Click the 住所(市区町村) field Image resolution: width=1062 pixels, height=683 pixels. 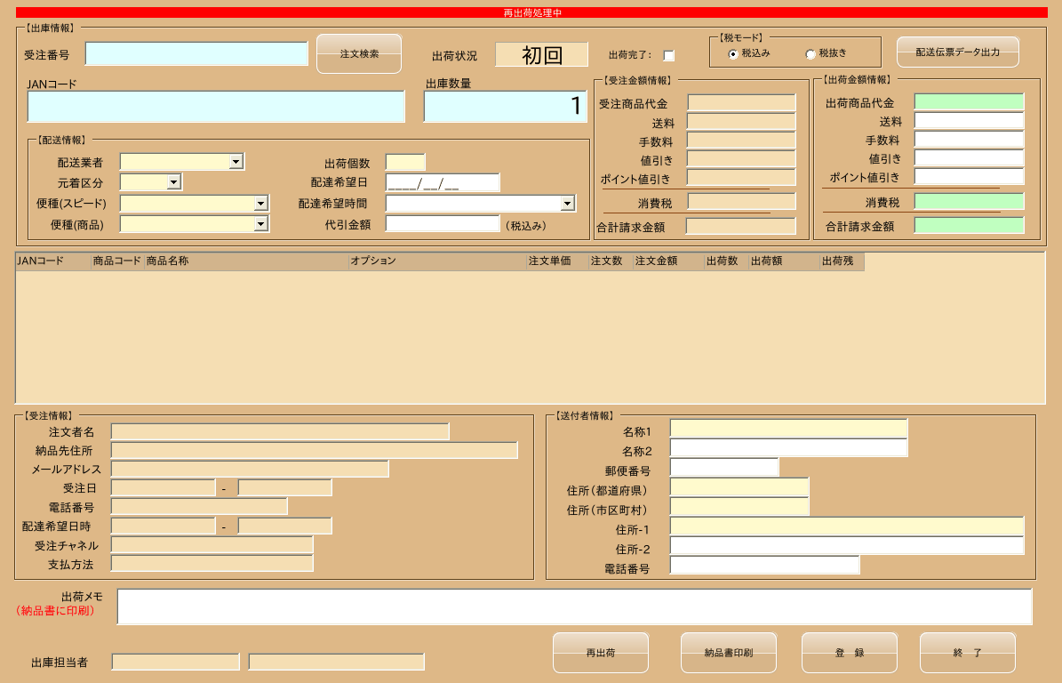[x=739, y=507]
